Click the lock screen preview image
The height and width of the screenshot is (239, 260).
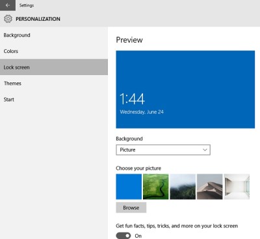(185, 89)
